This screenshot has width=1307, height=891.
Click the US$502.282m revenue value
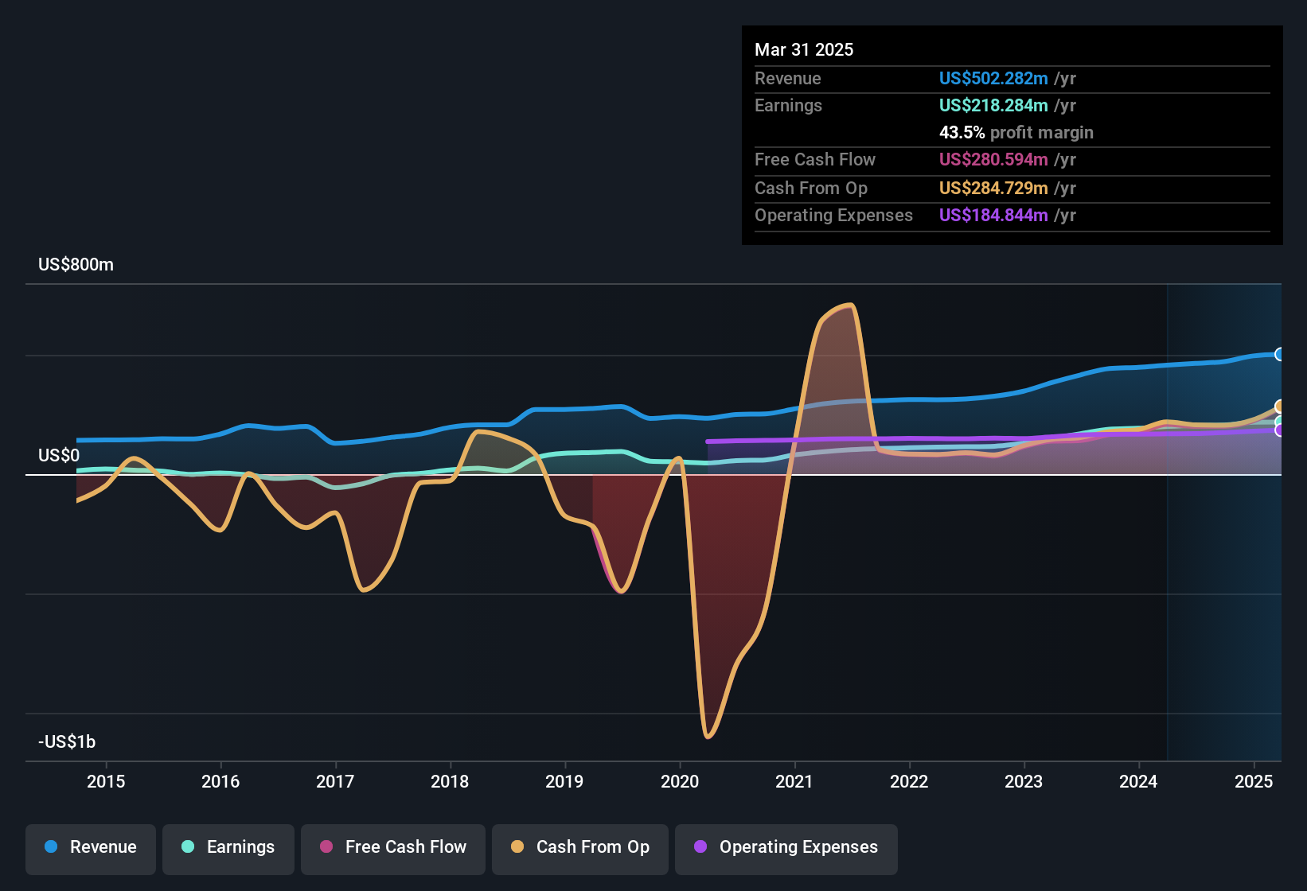993,79
